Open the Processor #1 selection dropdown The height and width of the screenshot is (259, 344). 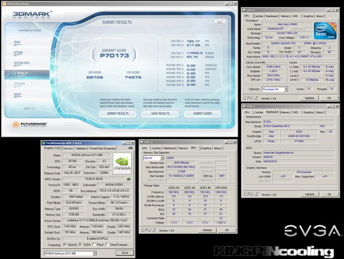coord(286,89)
